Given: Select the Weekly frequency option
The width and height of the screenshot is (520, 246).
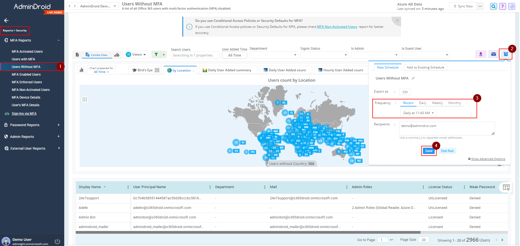Looking at the screenshot, I should point(437,103).
